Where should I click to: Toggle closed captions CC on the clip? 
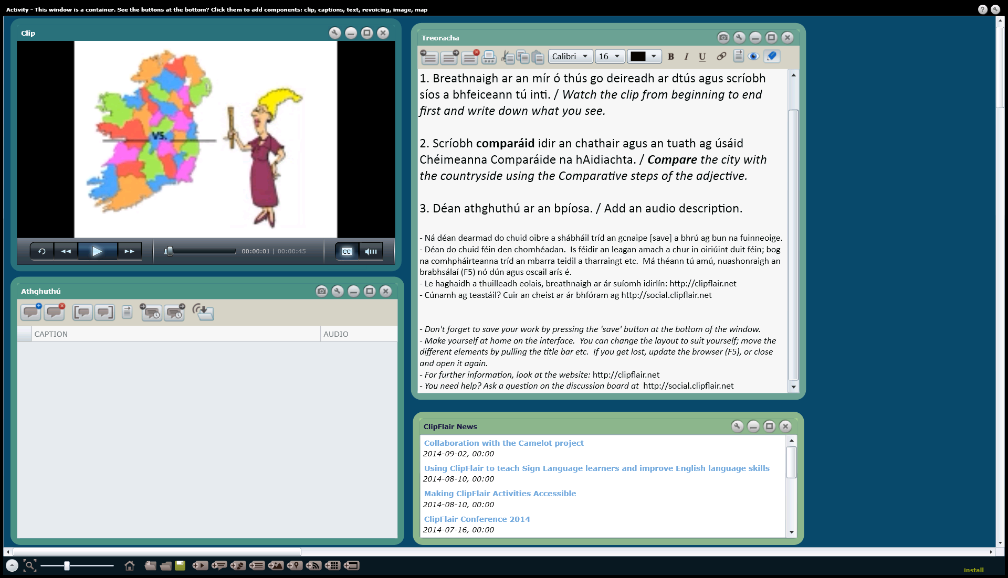346,251
